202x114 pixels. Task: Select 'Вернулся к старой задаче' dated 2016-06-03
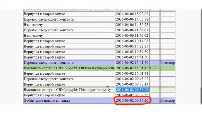pyautogui.click(x=44, y=52)
